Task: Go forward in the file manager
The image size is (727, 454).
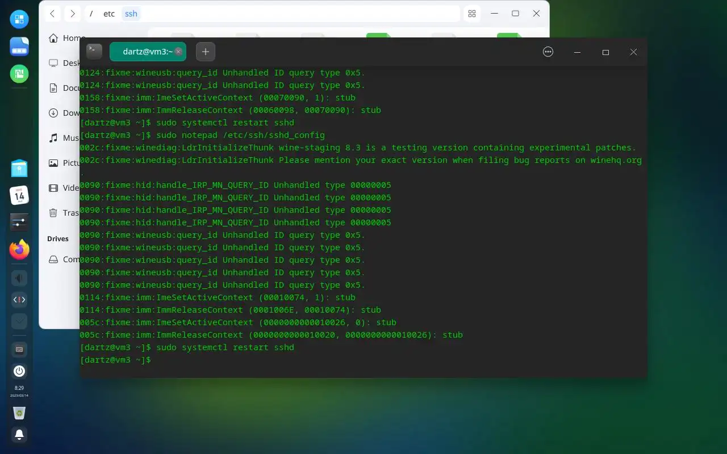Action: 72,14
